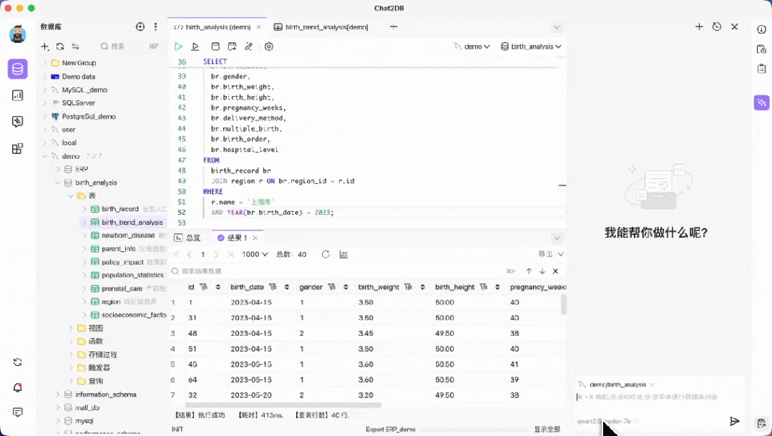Expand the New Group folder

[x=45, y=62]
